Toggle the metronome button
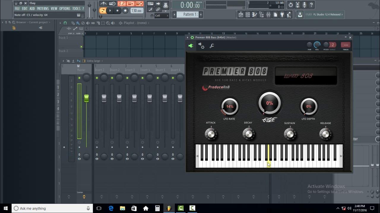Viewport: 380px width, 213px height. point(103,4)
